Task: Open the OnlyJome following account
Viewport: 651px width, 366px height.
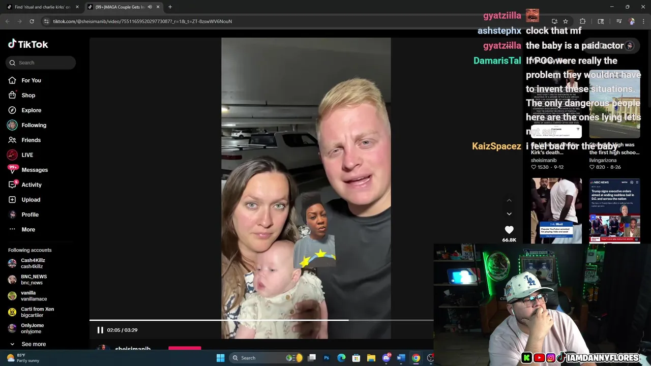Action: pos(32,328)
